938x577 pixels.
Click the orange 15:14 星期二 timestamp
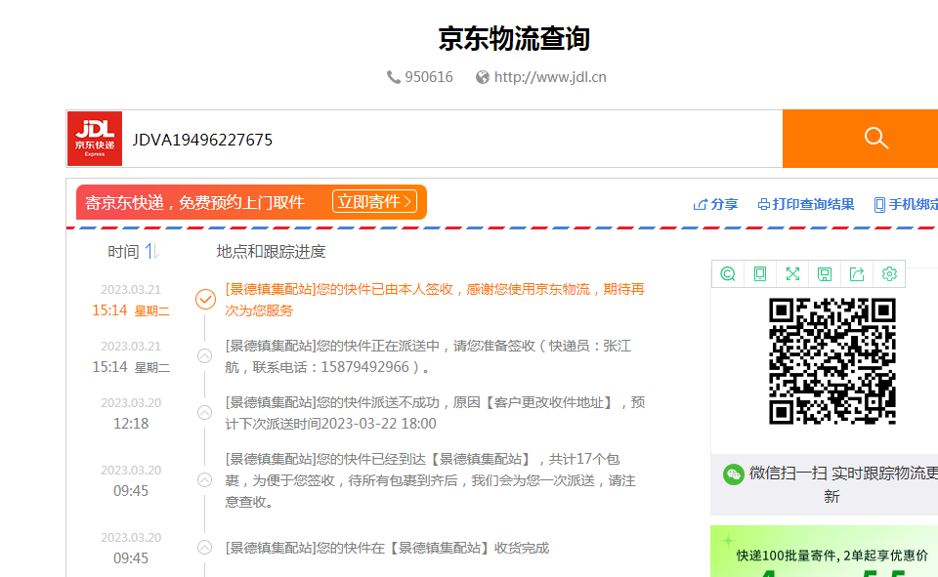[131, 310]
